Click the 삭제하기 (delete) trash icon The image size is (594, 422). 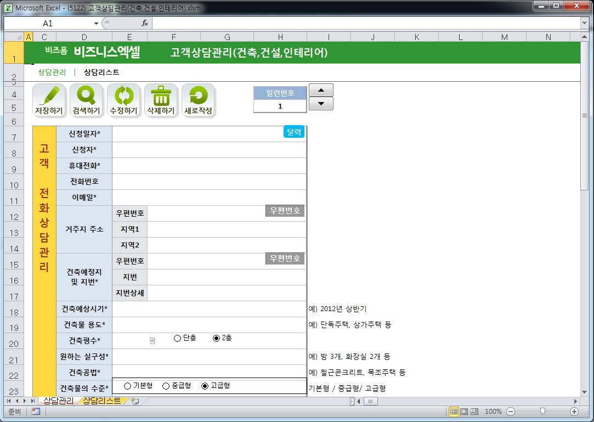coord(160,97)
